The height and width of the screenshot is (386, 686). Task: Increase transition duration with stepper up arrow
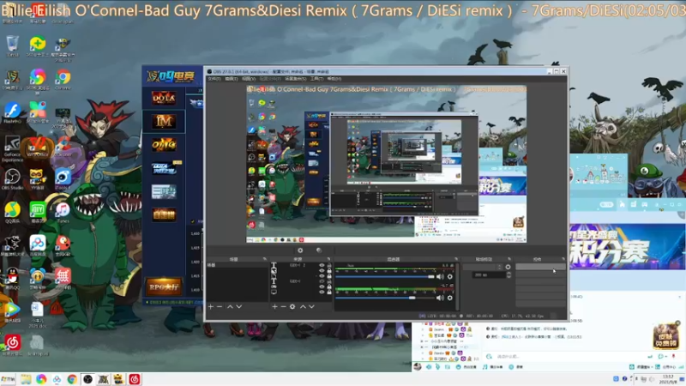[x=508, y=273]
